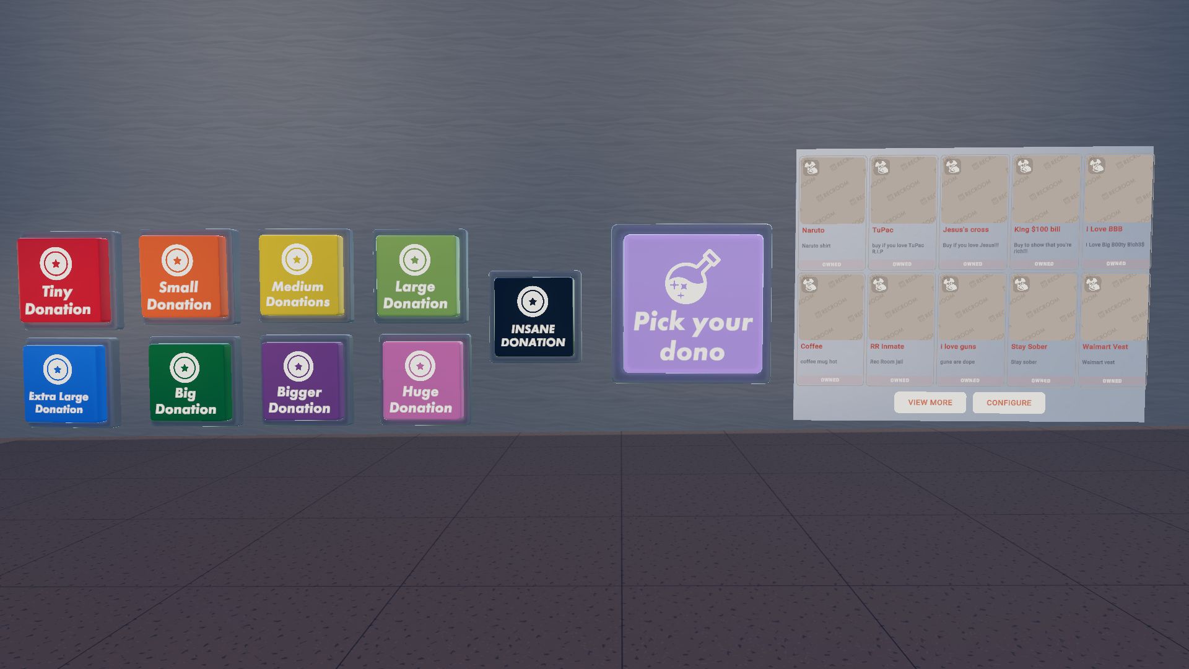Select the Bigger Donation button
This screenshot has width=1189, height=669.
coord(301,379)
